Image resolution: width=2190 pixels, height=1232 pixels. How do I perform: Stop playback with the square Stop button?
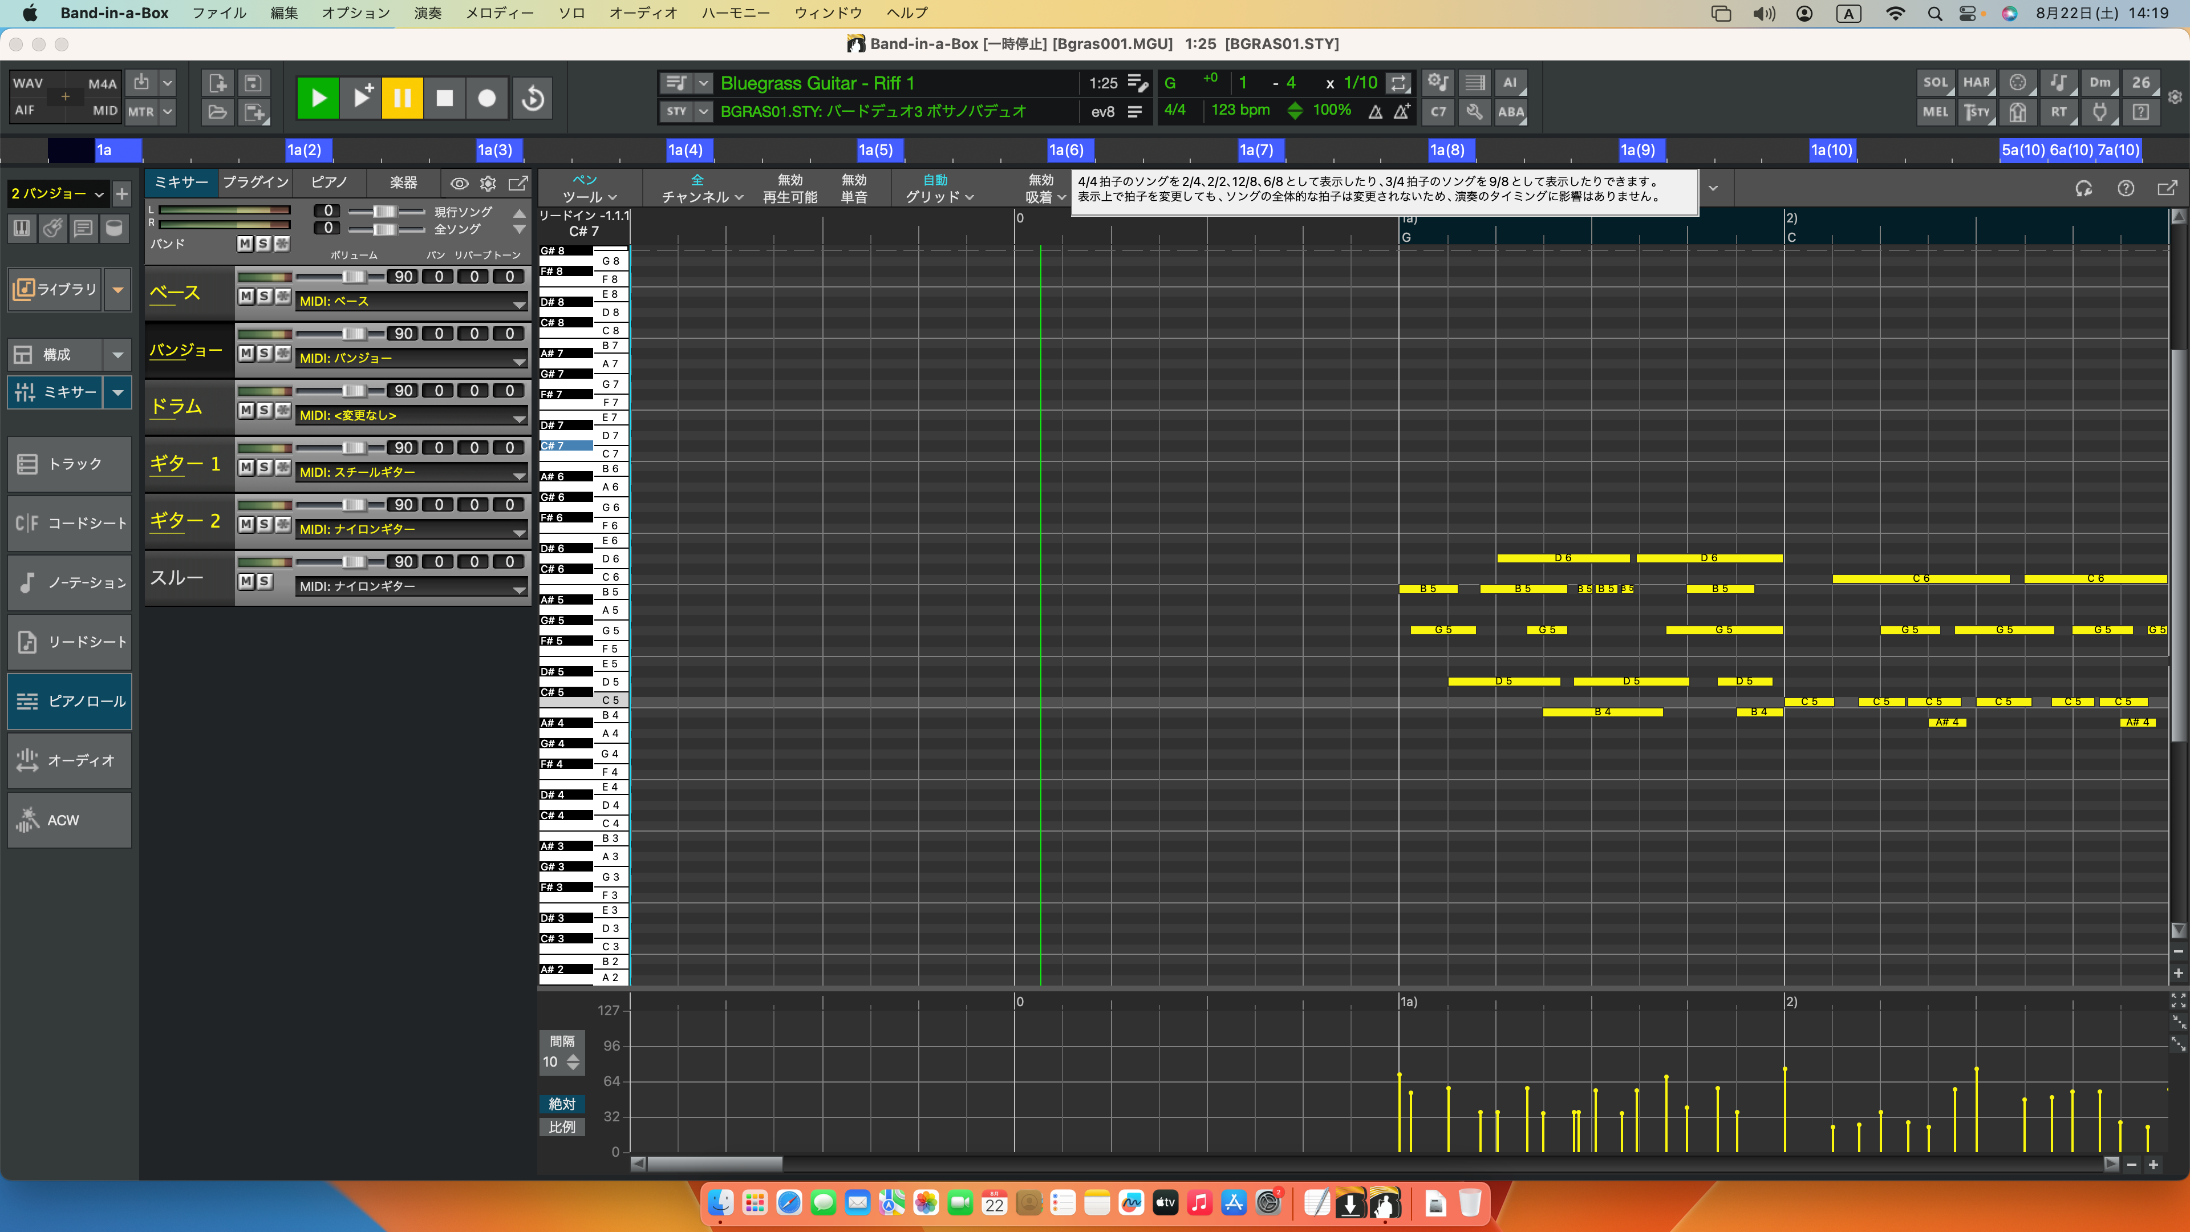445,98
